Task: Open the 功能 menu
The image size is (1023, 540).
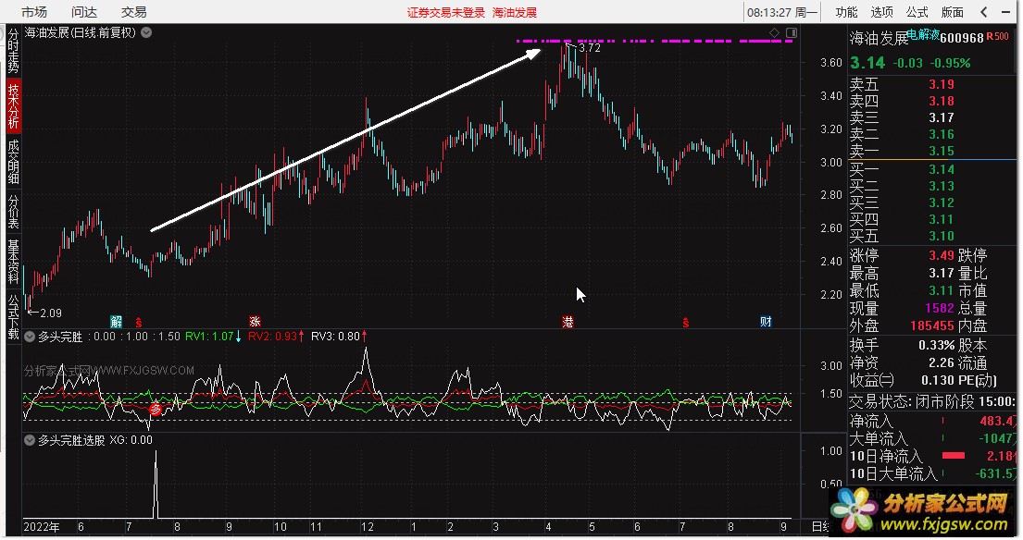Action: click(847, 12)
